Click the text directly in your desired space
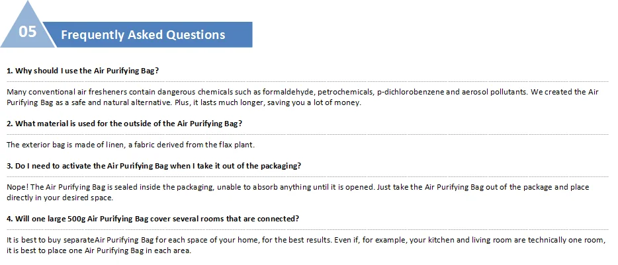 point(60,198)
